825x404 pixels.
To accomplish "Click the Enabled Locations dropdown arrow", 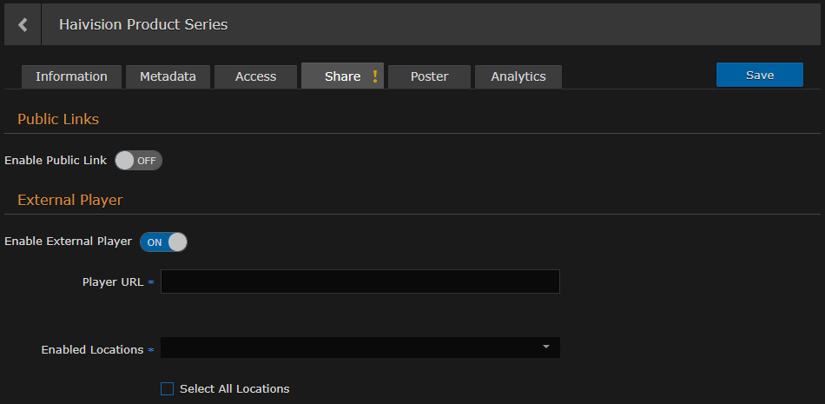I will point(546,348).
